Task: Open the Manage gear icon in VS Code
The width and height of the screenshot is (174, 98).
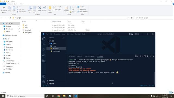Action: point(44,82)
